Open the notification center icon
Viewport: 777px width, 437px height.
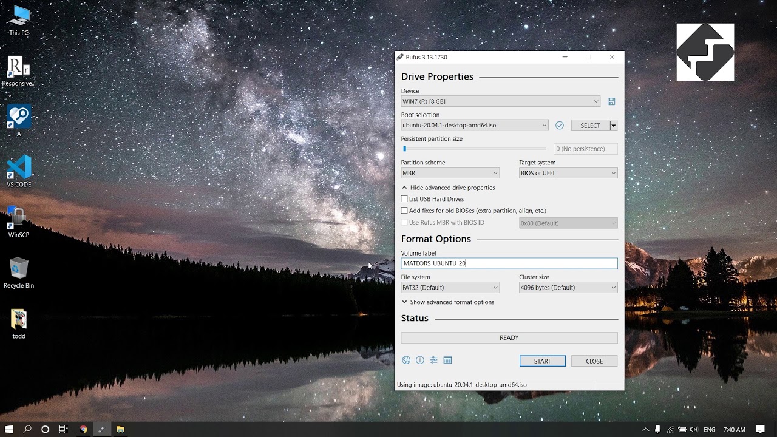coord(761,429)
